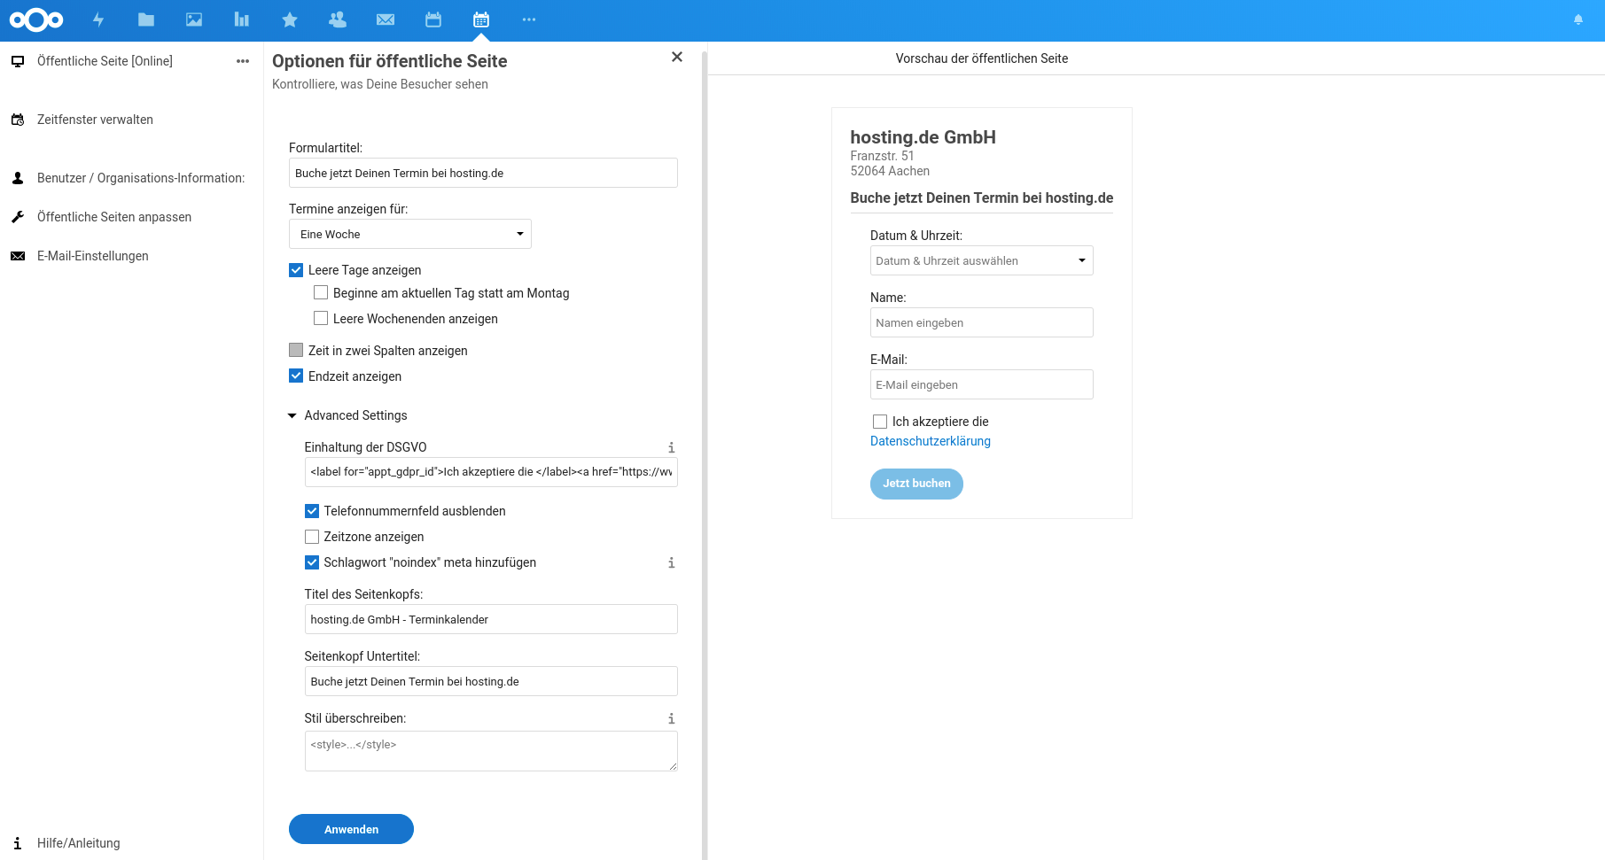Image resolution: width=1605 pixels, height=860 pixels.
Task: Toggle Schlagwort noindex meta hinzufügen
Action: pos(312,562)
